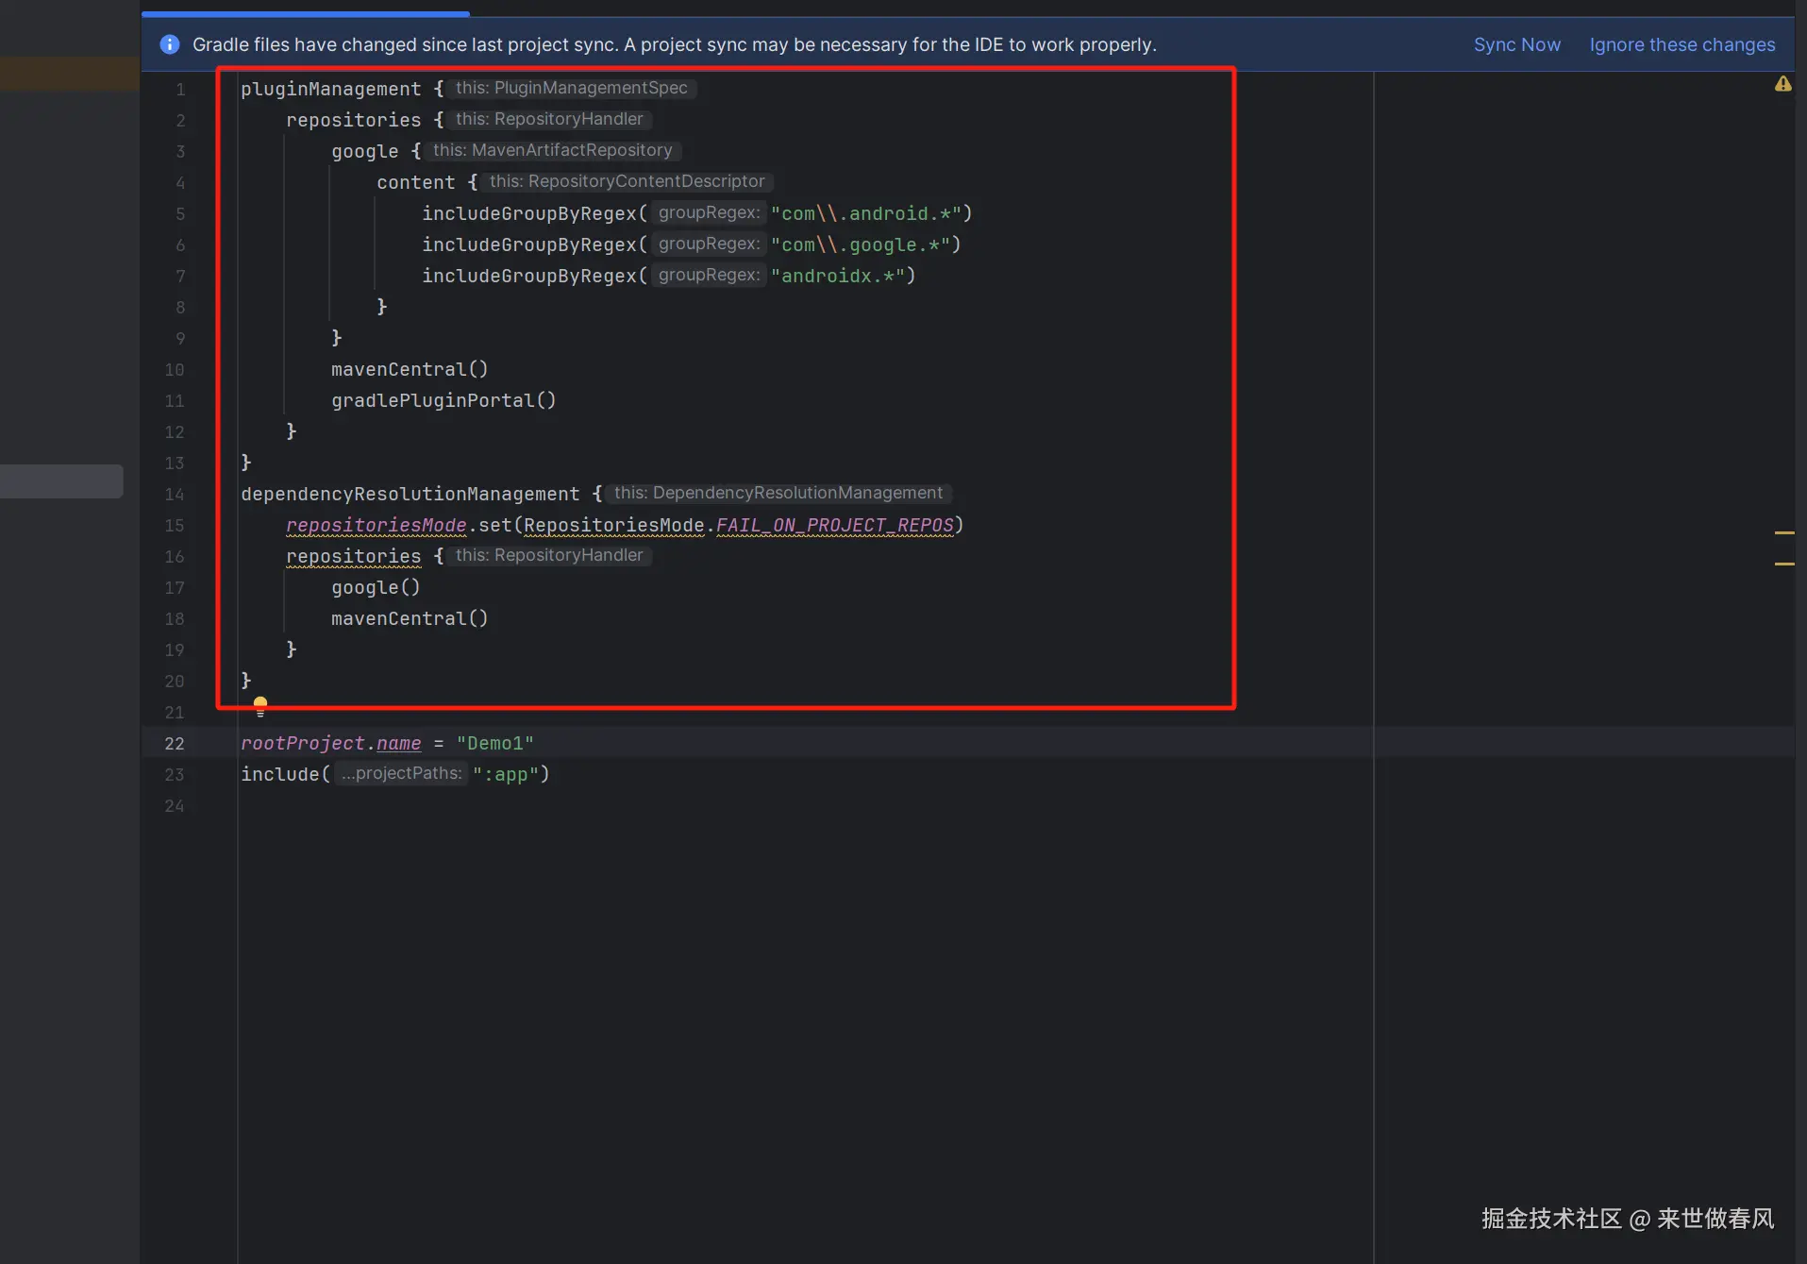
Task: Click the '...projectPaths:' parameter hint
Action: pyautogui.click(x=401, y=773)
